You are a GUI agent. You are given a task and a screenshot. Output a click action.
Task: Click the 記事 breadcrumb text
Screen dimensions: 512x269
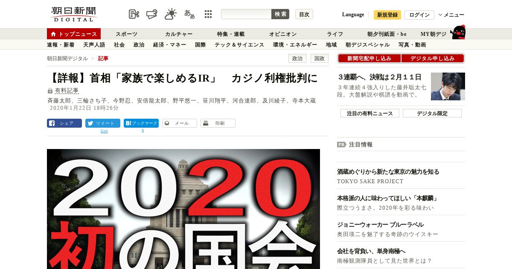click(103, 58)
